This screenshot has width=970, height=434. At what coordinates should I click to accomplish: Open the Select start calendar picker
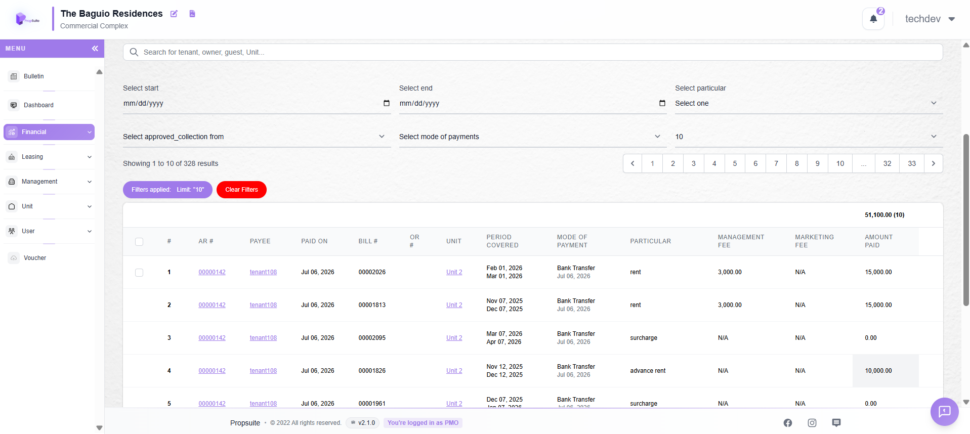tap(387, 103)
